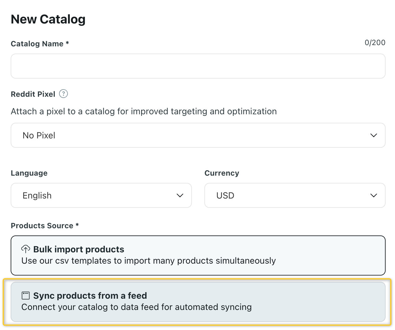The height and width of the screenshot is (330, 395).
Task: Click the 0/200 character counter
Action: (375, 43)
